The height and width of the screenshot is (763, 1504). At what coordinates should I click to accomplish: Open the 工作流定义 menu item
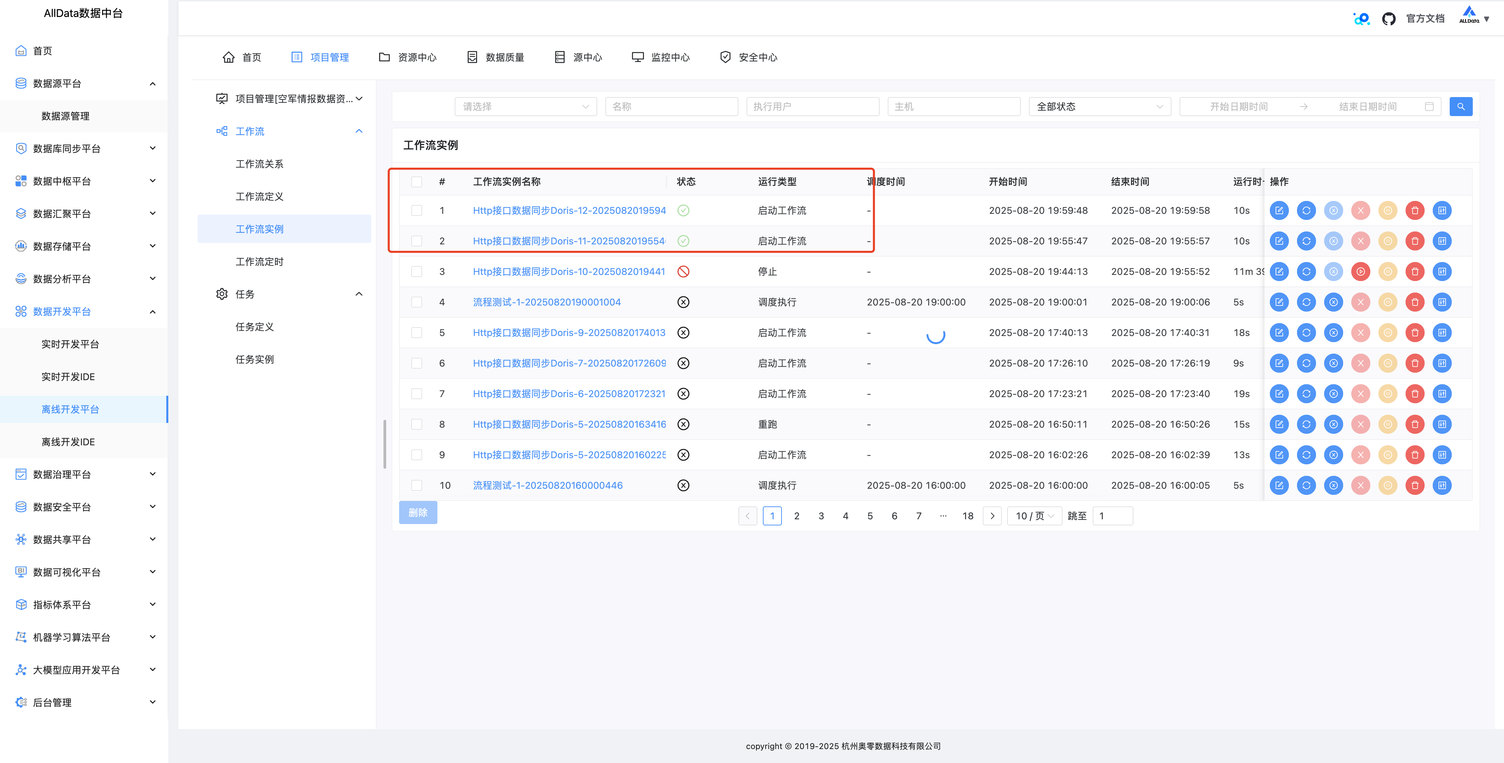pos(259,197)
